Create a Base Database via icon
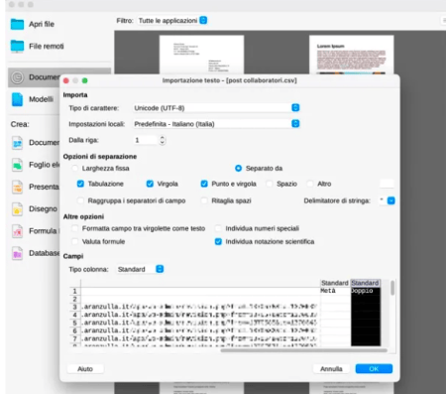 pos(17,253)
